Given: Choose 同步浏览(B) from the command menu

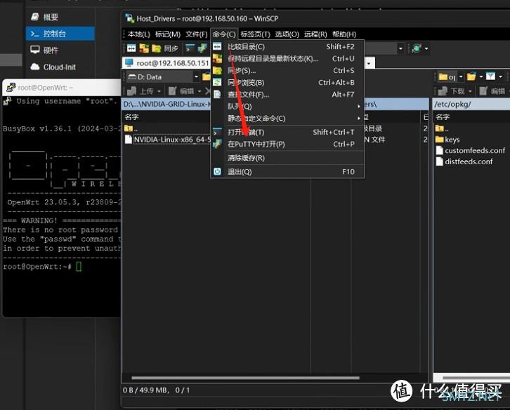Looking at the screenshot, I should click(287, 83).
